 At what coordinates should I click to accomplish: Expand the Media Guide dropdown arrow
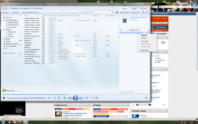[16, 91]
